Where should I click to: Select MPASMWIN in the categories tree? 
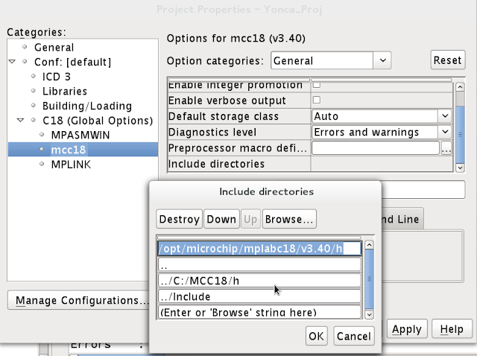click(x=80, y=135)
